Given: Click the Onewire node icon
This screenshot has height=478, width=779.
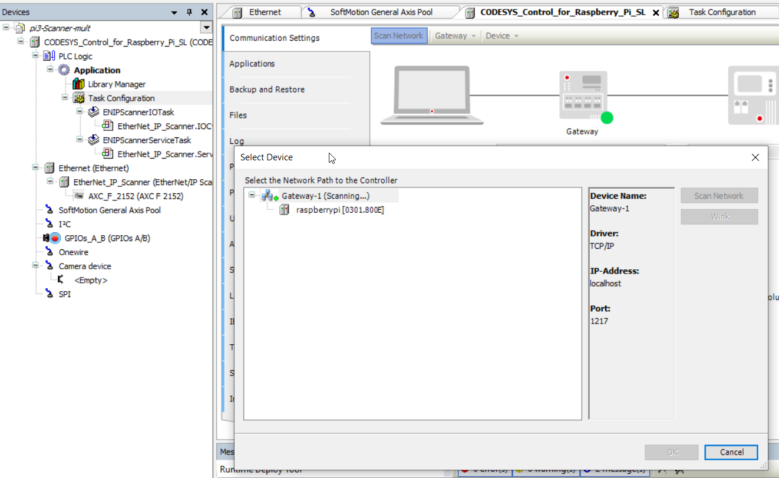Looking at the screenshot, I should pyautogui.click(x=49, y=252).
